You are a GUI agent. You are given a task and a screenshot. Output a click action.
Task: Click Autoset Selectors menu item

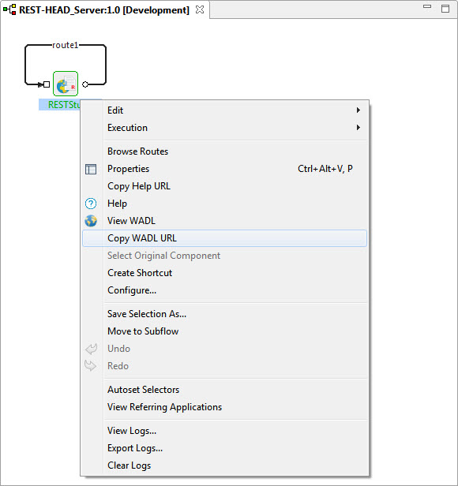click(x=224, y=389)
